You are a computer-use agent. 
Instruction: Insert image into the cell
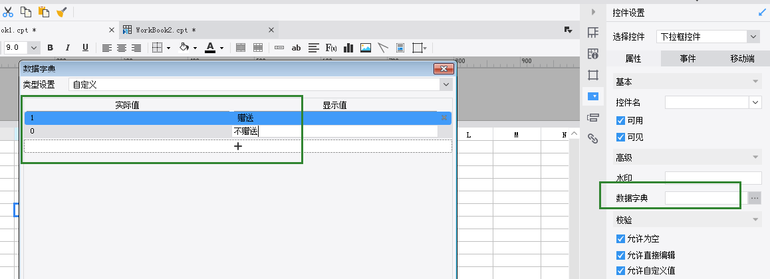click(x=366, y=48)
